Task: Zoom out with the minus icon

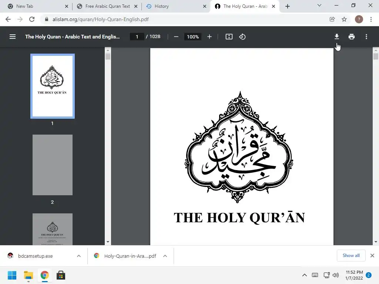Action: [x=176, y=37]
